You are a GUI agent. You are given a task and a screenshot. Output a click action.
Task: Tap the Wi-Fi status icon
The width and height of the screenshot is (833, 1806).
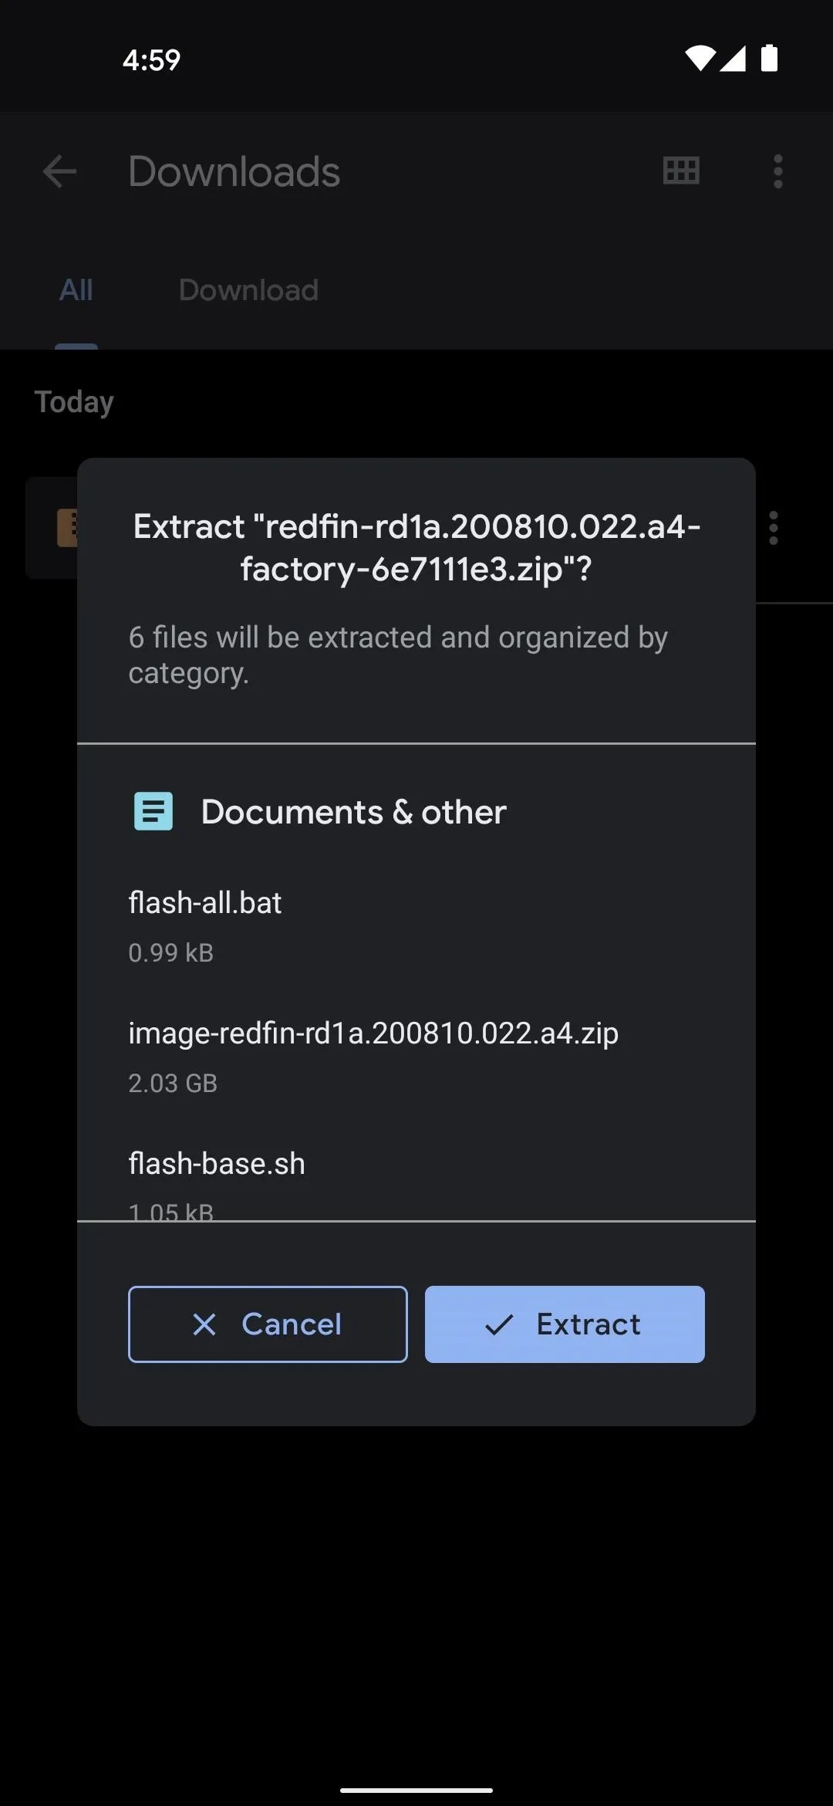tap(700, 59)
